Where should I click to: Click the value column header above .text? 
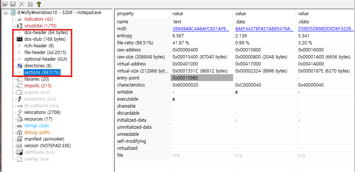click(201, 14)
